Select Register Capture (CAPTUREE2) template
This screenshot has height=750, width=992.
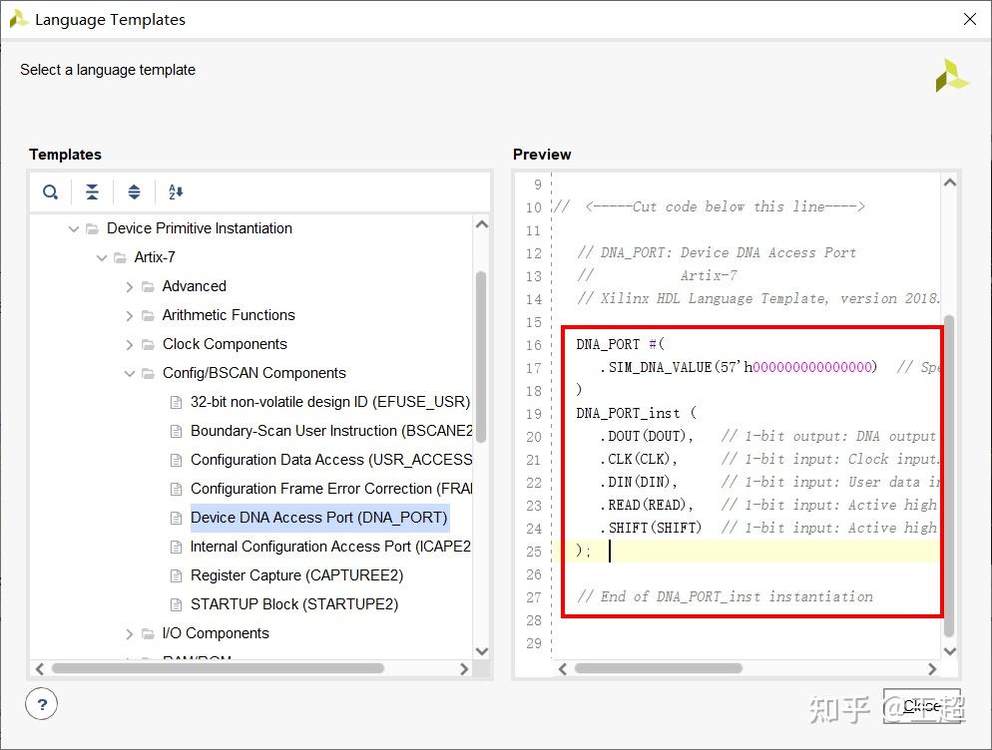pos(296,575)
